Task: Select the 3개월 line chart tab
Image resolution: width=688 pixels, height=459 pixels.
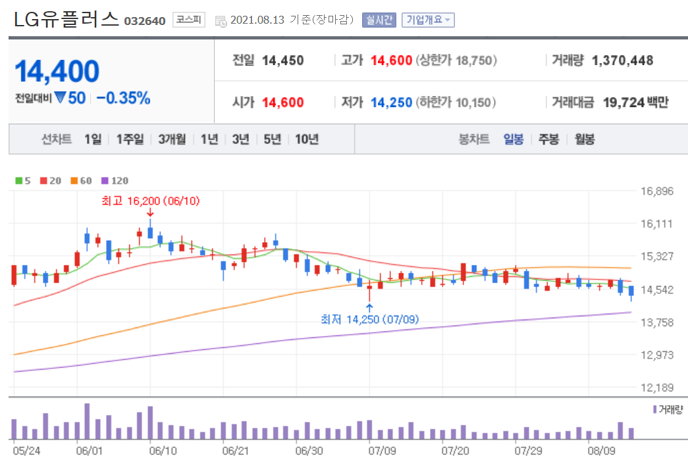Action: point(172,139)
